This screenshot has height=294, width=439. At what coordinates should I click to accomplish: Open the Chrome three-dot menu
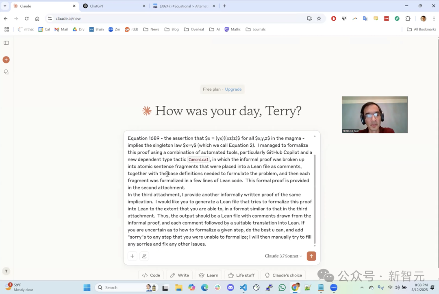pos(434,18)
